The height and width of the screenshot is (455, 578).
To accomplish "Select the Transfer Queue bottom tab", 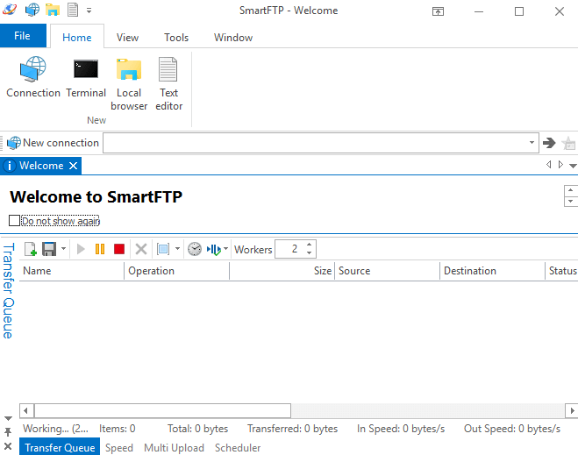I will tap(60, 447).
